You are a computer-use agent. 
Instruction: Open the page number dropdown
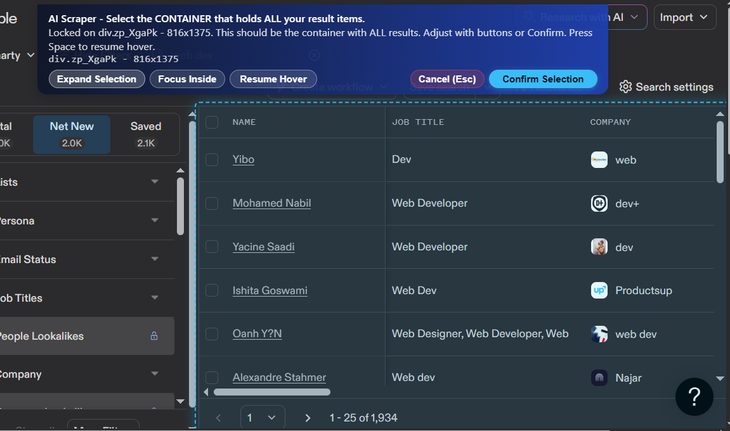click(x=263, y=418)
